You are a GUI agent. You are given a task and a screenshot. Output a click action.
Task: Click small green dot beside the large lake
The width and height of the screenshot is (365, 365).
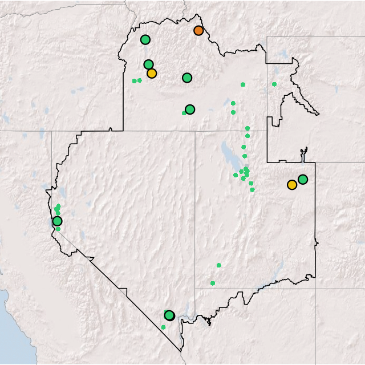click(x=236, y=175)
